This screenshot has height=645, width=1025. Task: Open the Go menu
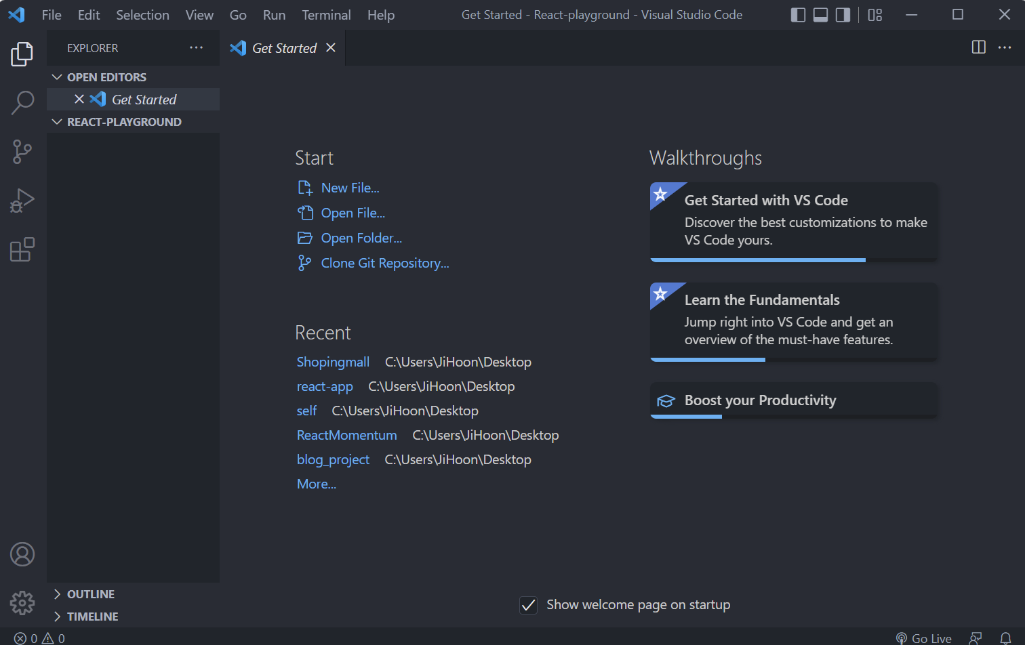click(238, 15)
